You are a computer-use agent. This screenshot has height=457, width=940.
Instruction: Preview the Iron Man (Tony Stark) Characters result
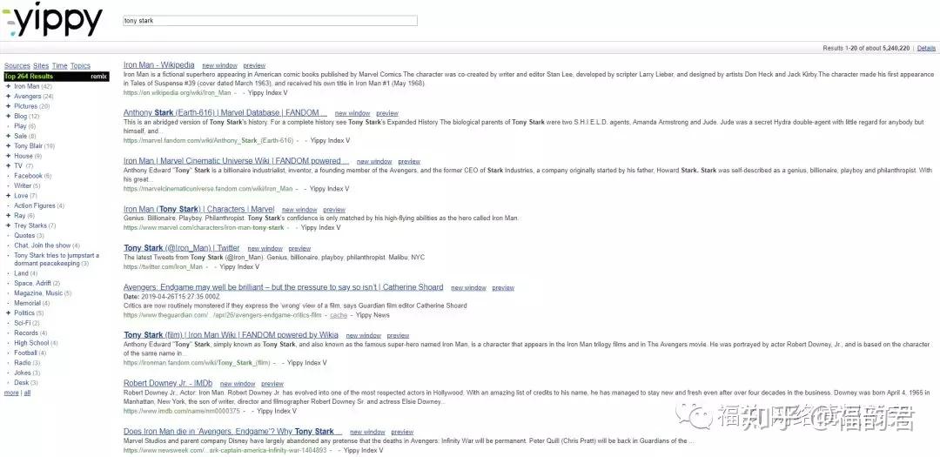coord(334,210)
